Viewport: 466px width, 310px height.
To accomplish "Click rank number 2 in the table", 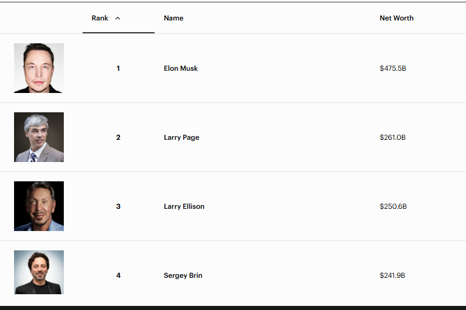I will click(x=118, y=137).
